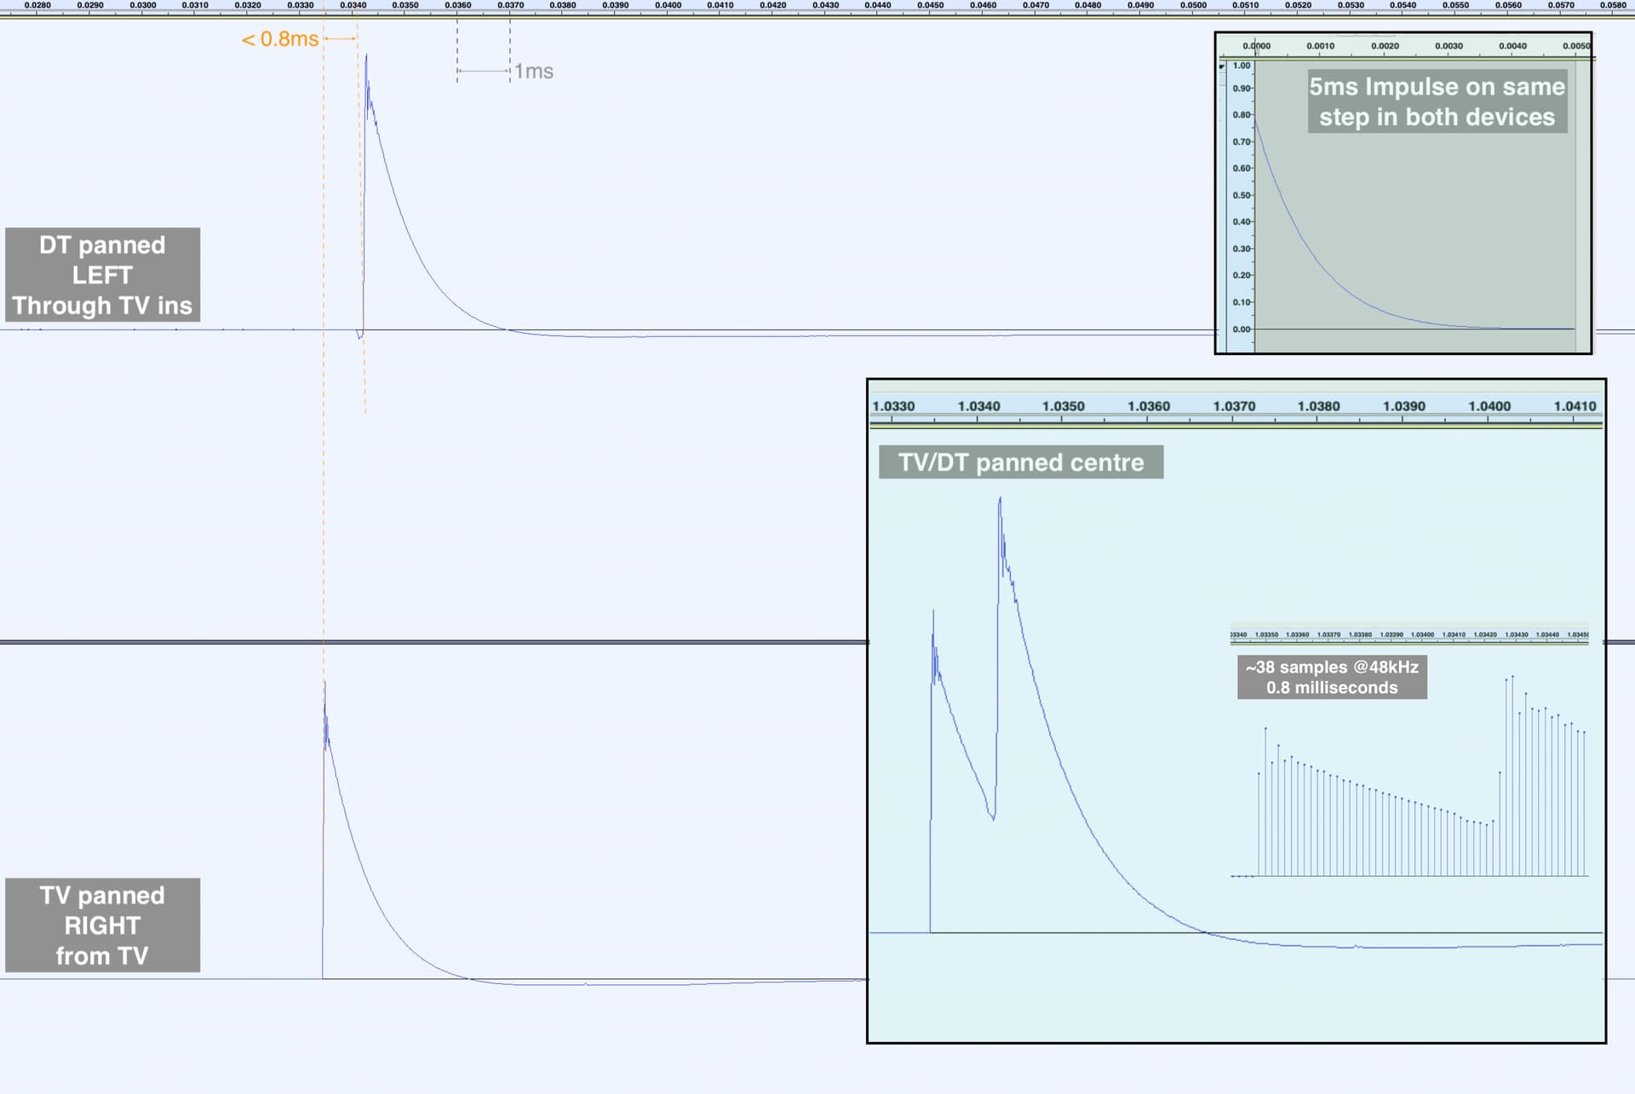The width and height of the screenshot is (1635, 1094).
Task: Click the '< 0.8ms' orange measurement text
Action: pos(280,39)
